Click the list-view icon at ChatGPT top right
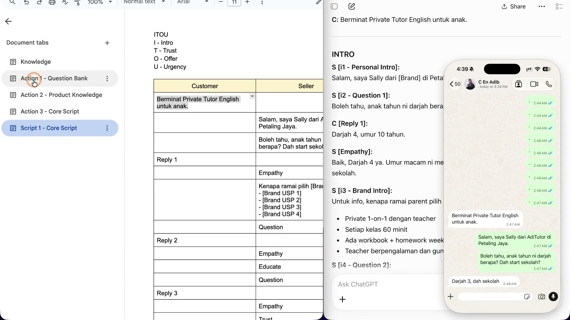 [x=559, y=7]
